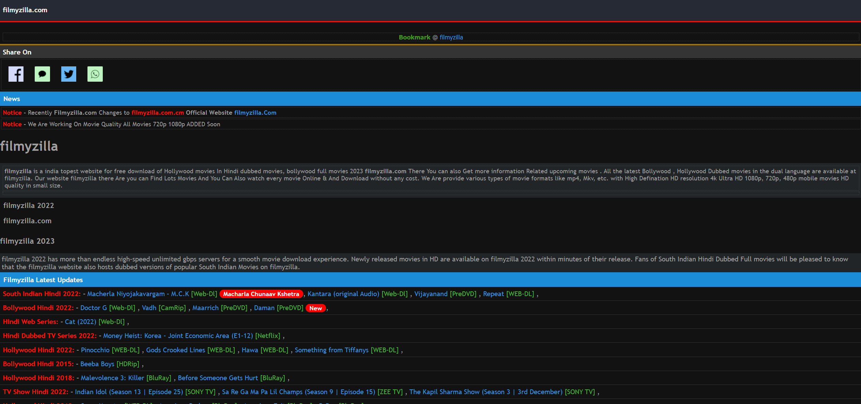Open the filmyzilla bookmark link

click(451, 37)
